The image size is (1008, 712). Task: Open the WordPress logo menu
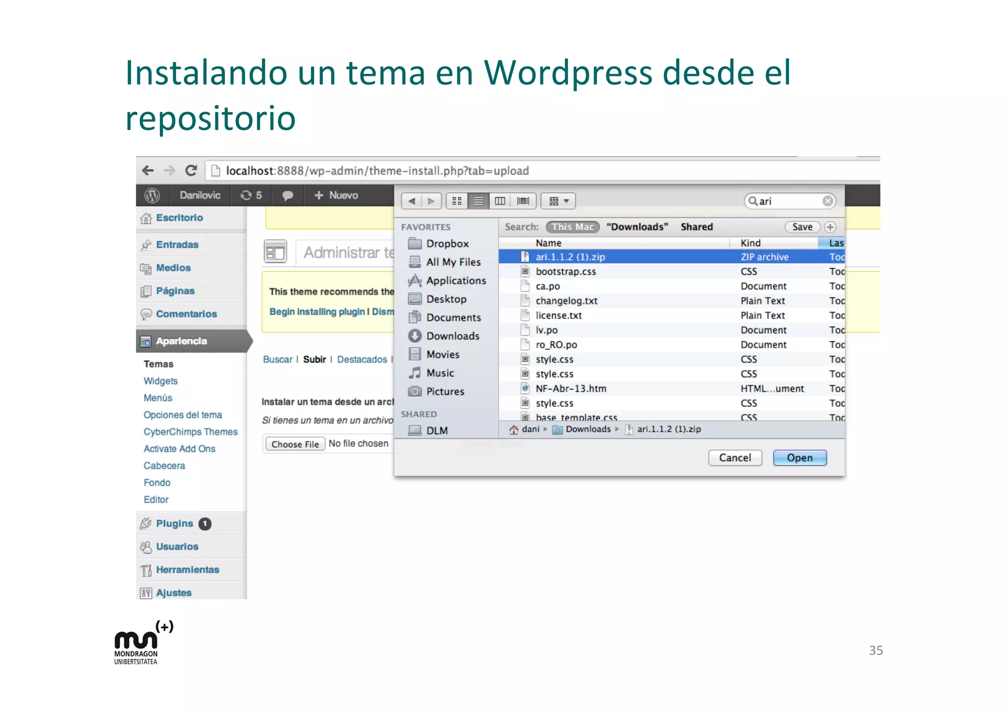[152, 195]
